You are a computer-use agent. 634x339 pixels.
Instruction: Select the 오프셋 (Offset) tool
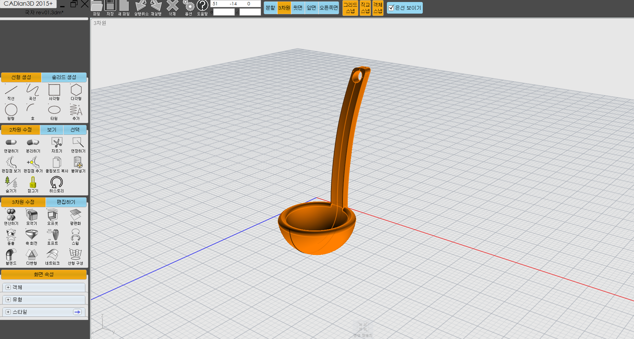(x=52, y=215)
